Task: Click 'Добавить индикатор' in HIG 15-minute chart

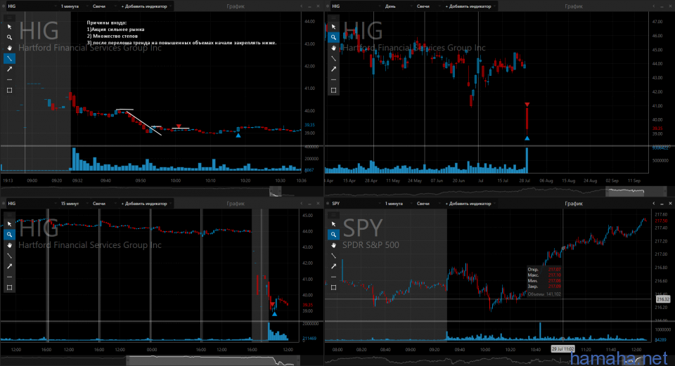Action: [146, 204]
